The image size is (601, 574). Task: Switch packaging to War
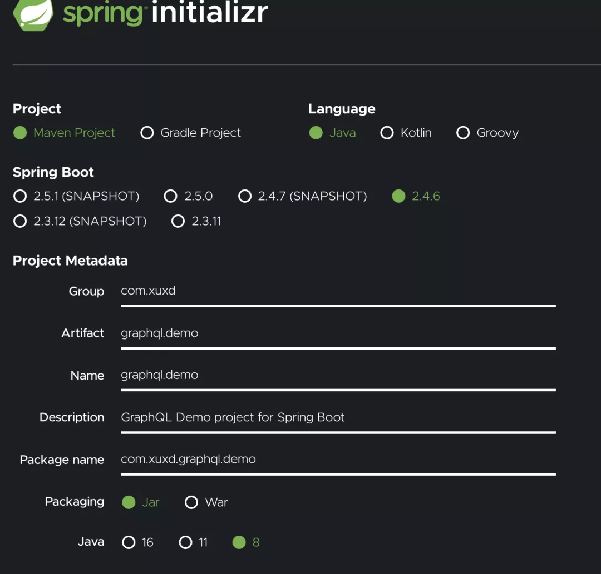tap(191, 502)
